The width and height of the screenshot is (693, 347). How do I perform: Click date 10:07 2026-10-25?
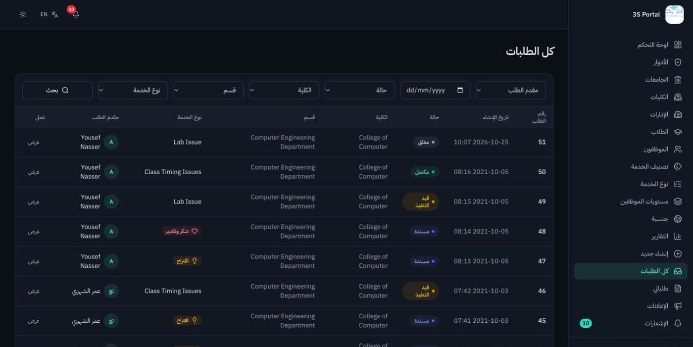tap(481, 142)
